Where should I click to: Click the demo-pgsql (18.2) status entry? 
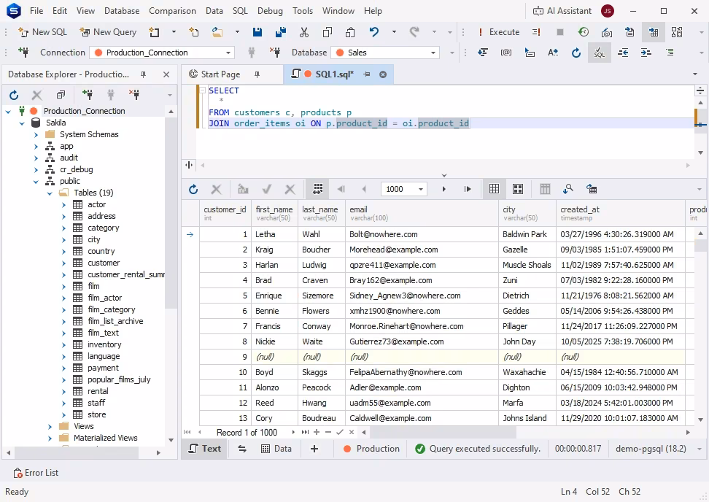point(651,449)
